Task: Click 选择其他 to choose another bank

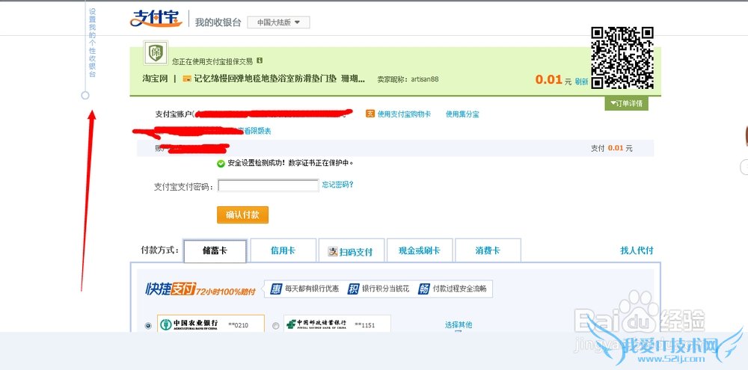Action: coord(459,324)
